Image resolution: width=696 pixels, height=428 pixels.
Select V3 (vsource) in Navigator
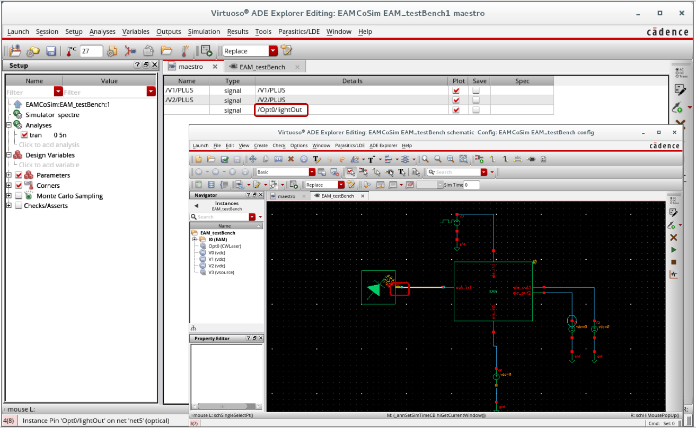(221, 272)
